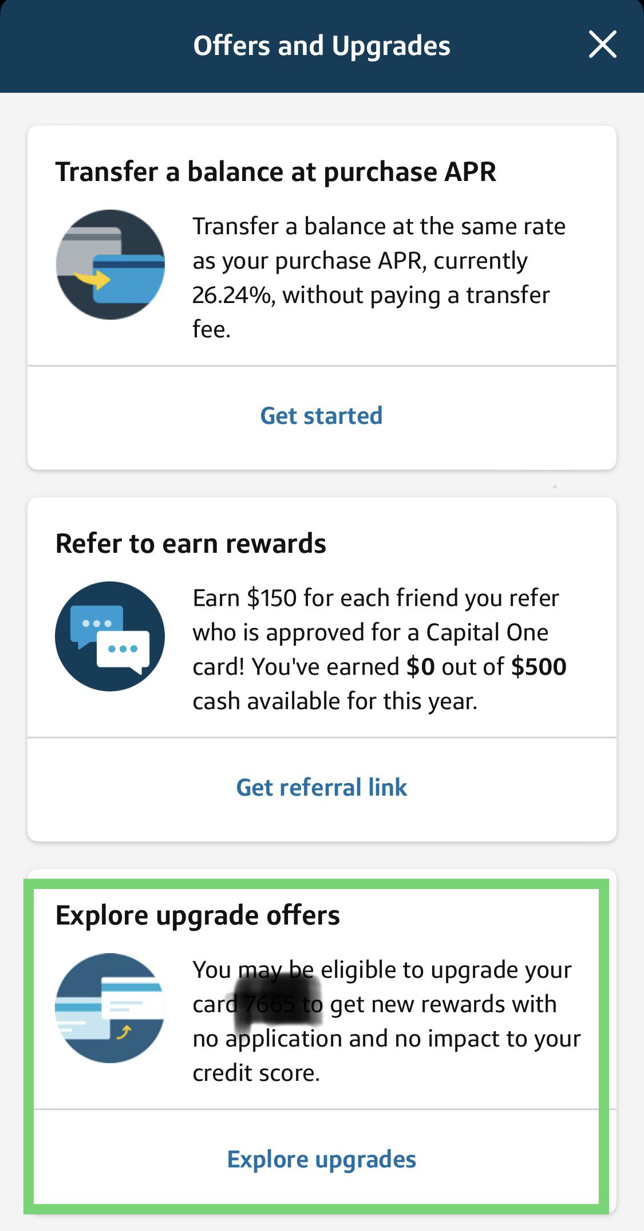Image resolution: width=644 pixels, height=1231 pixels.
Task: Tap the 'Capital One' text in the referral description
Action: pos(487,633)
